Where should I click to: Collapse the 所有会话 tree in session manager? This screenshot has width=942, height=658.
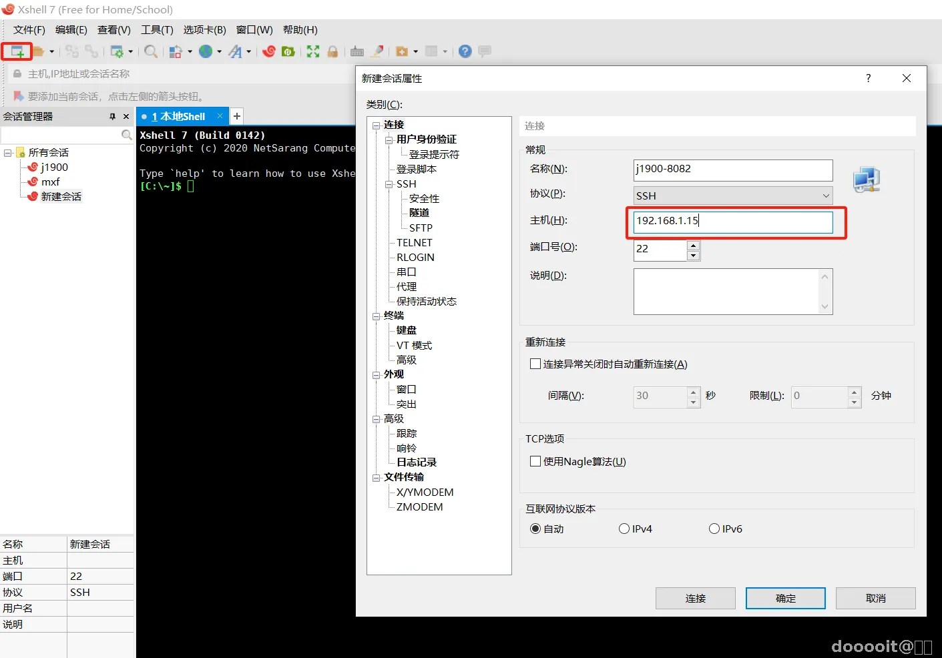click(x=8, y=153)
